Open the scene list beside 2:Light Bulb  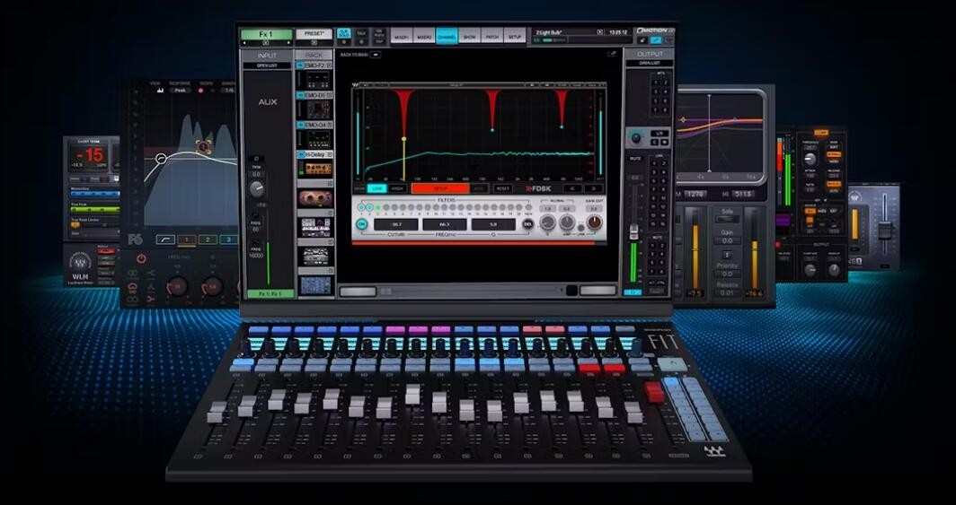599,31
